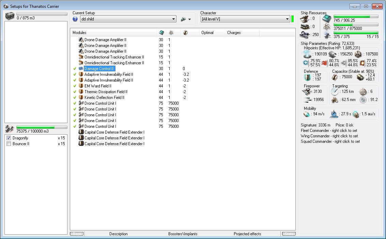This screenshot has width=386, height=239.
Task: Click the warp speed icon showing 1.5 au/s
Action: 355,114
